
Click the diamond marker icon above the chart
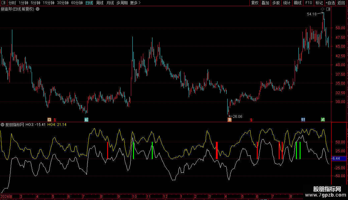323,9
